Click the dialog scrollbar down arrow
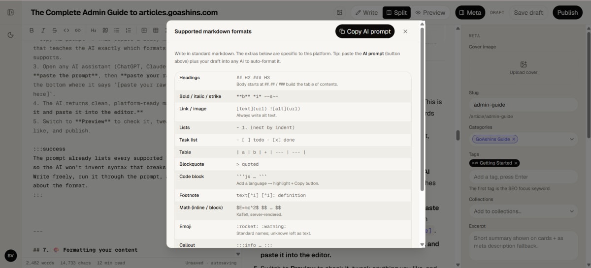Viewport: 591px width, 268px height. click(422, 244)
